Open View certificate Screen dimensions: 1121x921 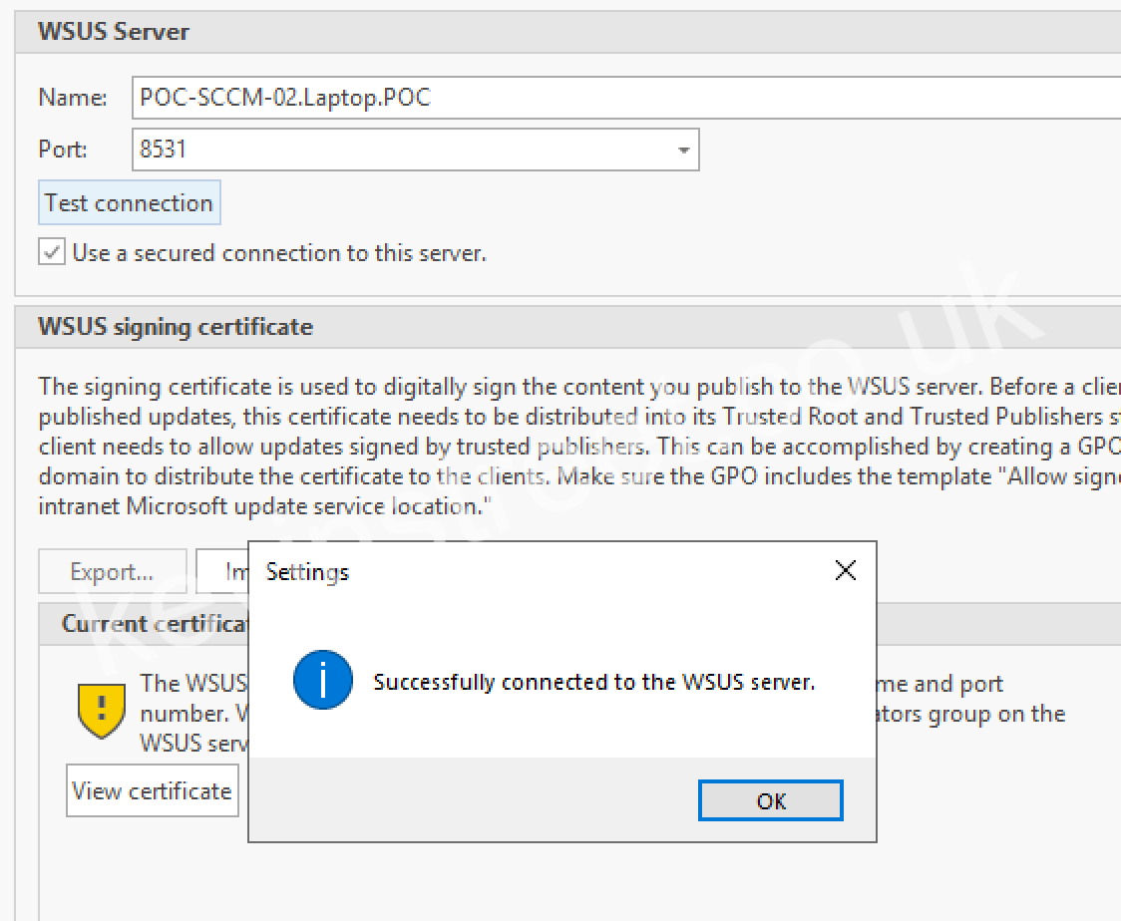click(x=153, y=790)
